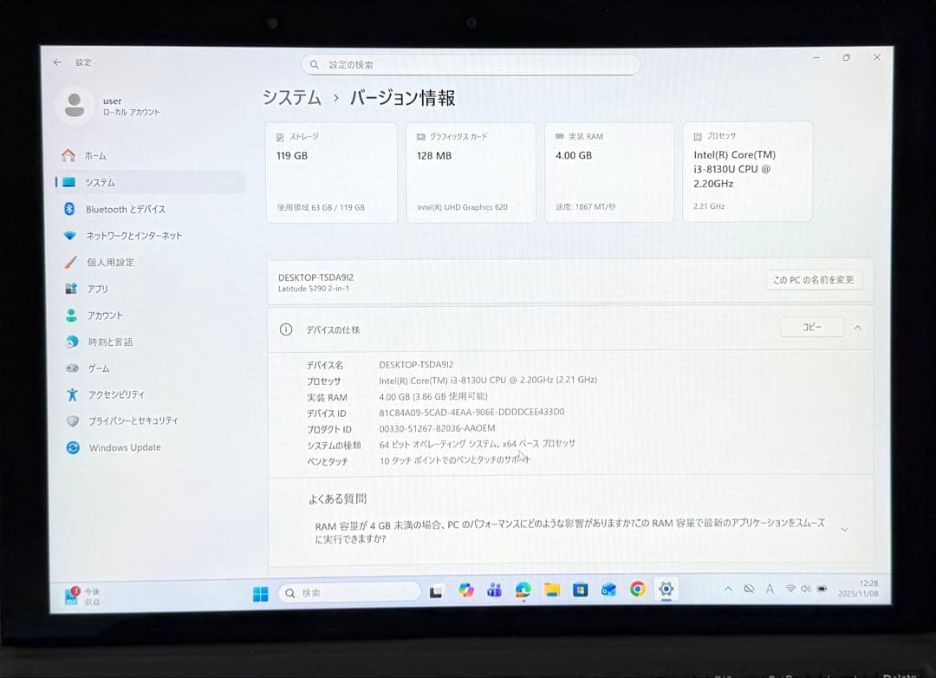Open Microsoft Edge from the taskbar
The height and width of the screenshot is (678, 936).
pos(523,590)
